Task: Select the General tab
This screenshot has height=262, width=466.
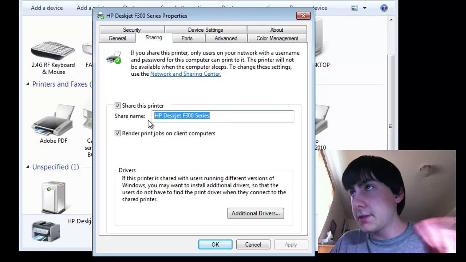Action: pyautogui.click(x=117, y=38)
